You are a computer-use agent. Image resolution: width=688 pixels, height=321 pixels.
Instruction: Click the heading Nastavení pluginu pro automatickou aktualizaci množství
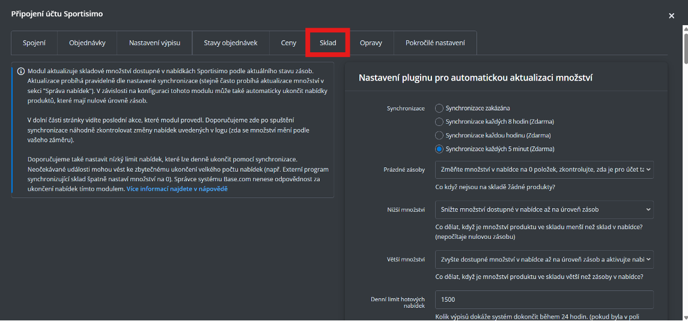pos(476,79)
